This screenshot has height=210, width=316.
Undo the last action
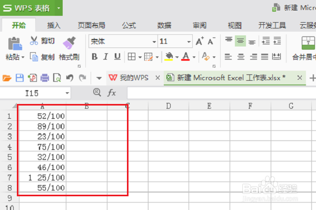[70, 78]
